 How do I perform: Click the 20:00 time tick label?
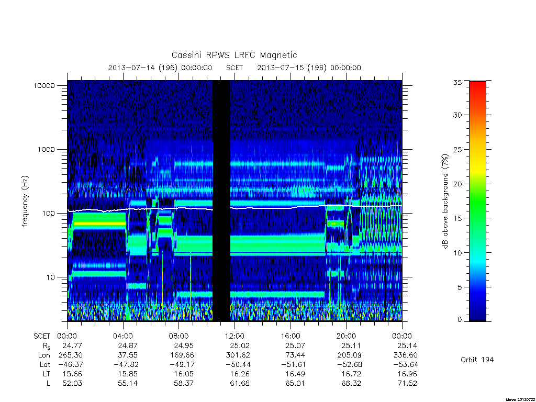coord(347,336)
